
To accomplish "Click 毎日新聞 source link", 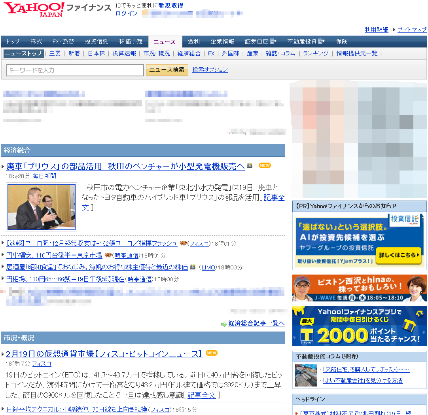I will (44, 176).
